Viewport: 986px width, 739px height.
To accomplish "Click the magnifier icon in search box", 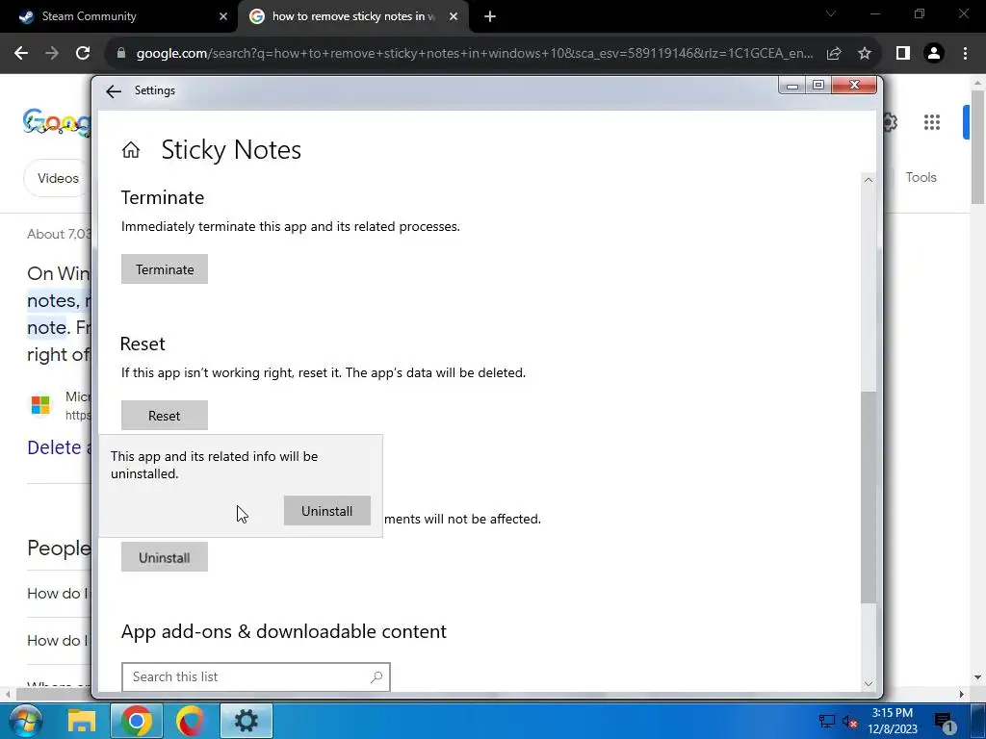I will [x=376, y=676].
